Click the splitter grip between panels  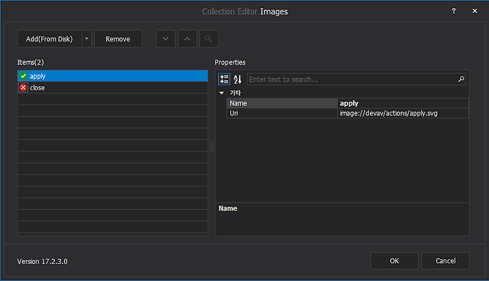212,147
